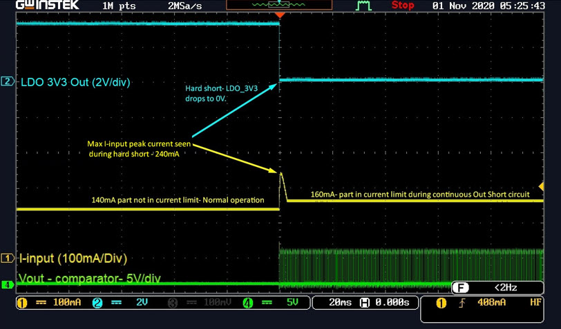Image resolution: width=561 pixels, height=329 pixels.
Task: Click the date 01 Nov 2020 readout
Action: click(464, 6)
